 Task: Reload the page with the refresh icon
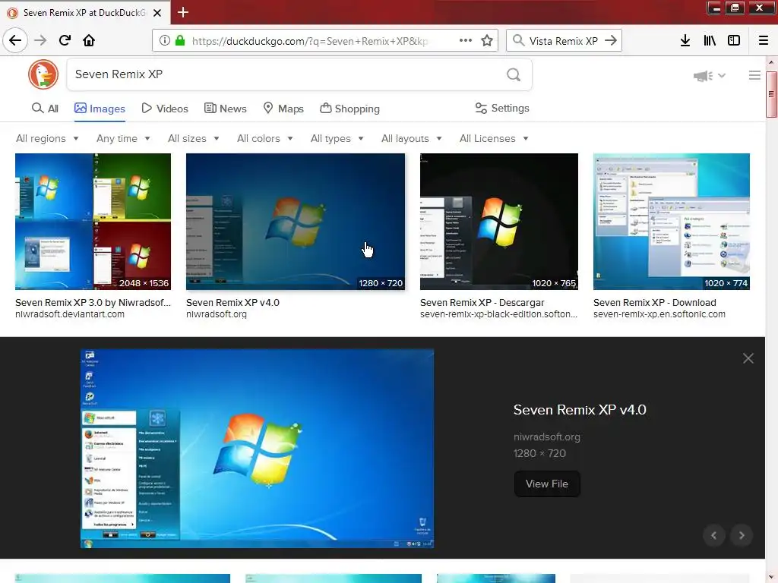tap(65, 40)
